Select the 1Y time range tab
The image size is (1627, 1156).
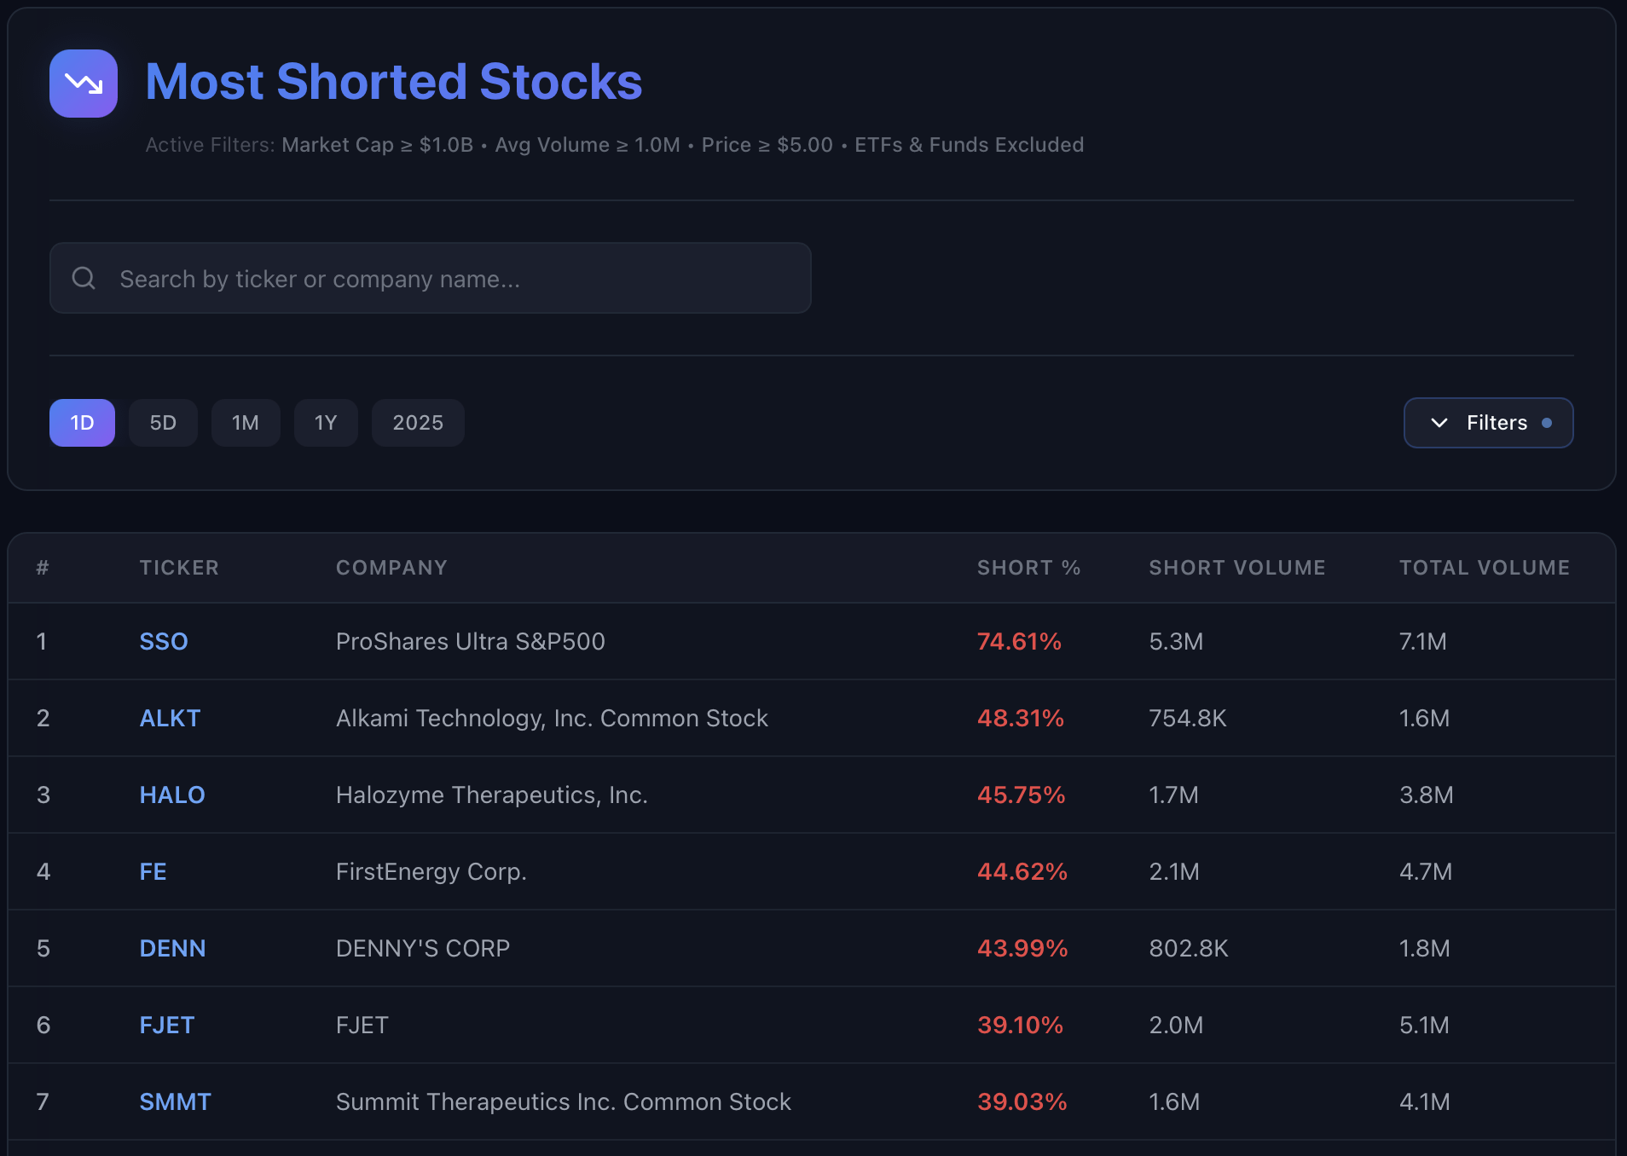tap(326, 423)
